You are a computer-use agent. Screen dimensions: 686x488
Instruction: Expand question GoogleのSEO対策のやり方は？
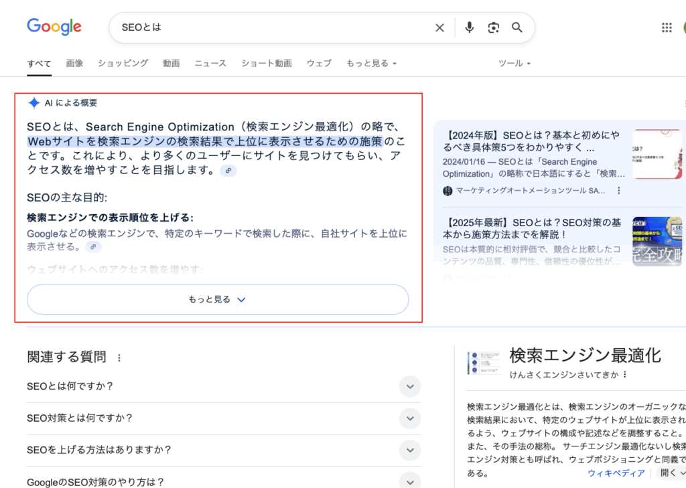click(x=224, y=481)
